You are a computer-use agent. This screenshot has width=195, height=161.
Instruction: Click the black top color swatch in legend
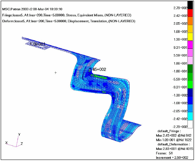(190, 5)
